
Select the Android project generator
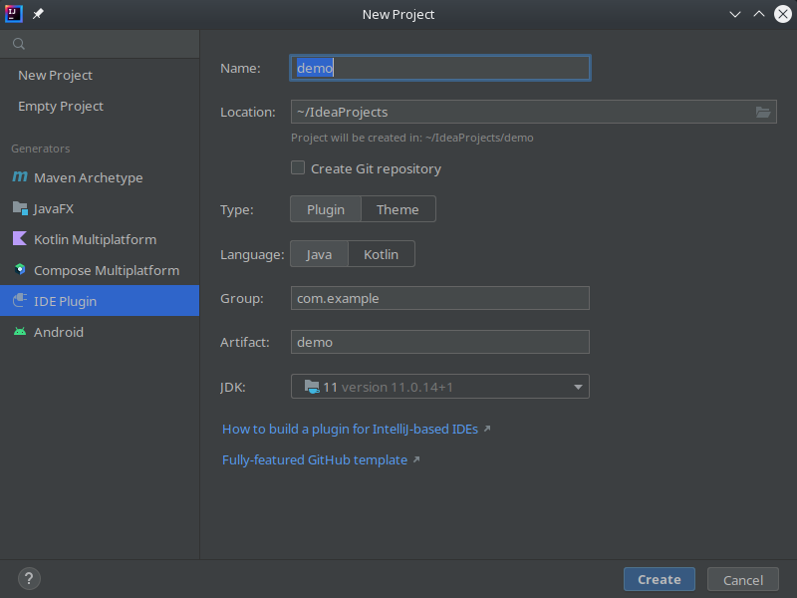[x=56, y=332]
